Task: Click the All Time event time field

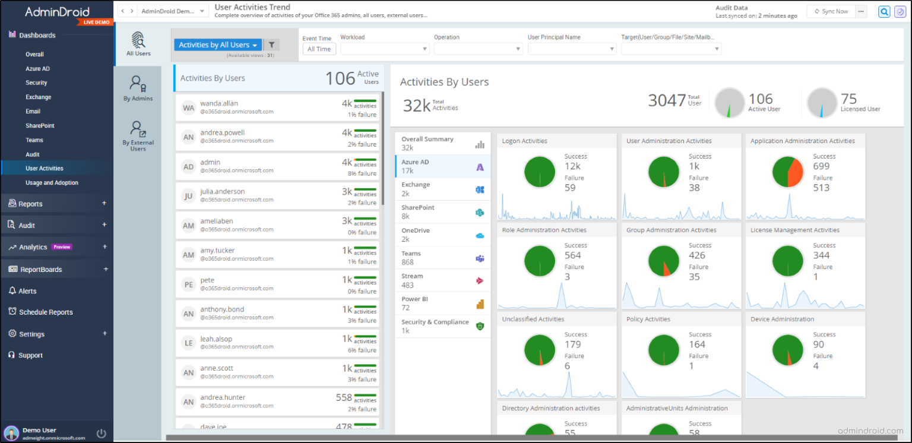Action: tap(319, 49)
